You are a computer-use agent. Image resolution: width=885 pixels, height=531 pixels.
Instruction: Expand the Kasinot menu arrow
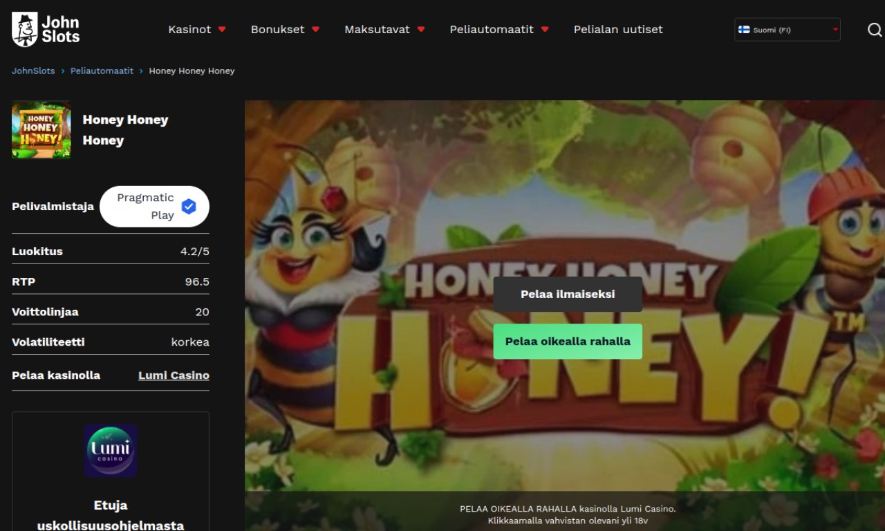[222, 30]
